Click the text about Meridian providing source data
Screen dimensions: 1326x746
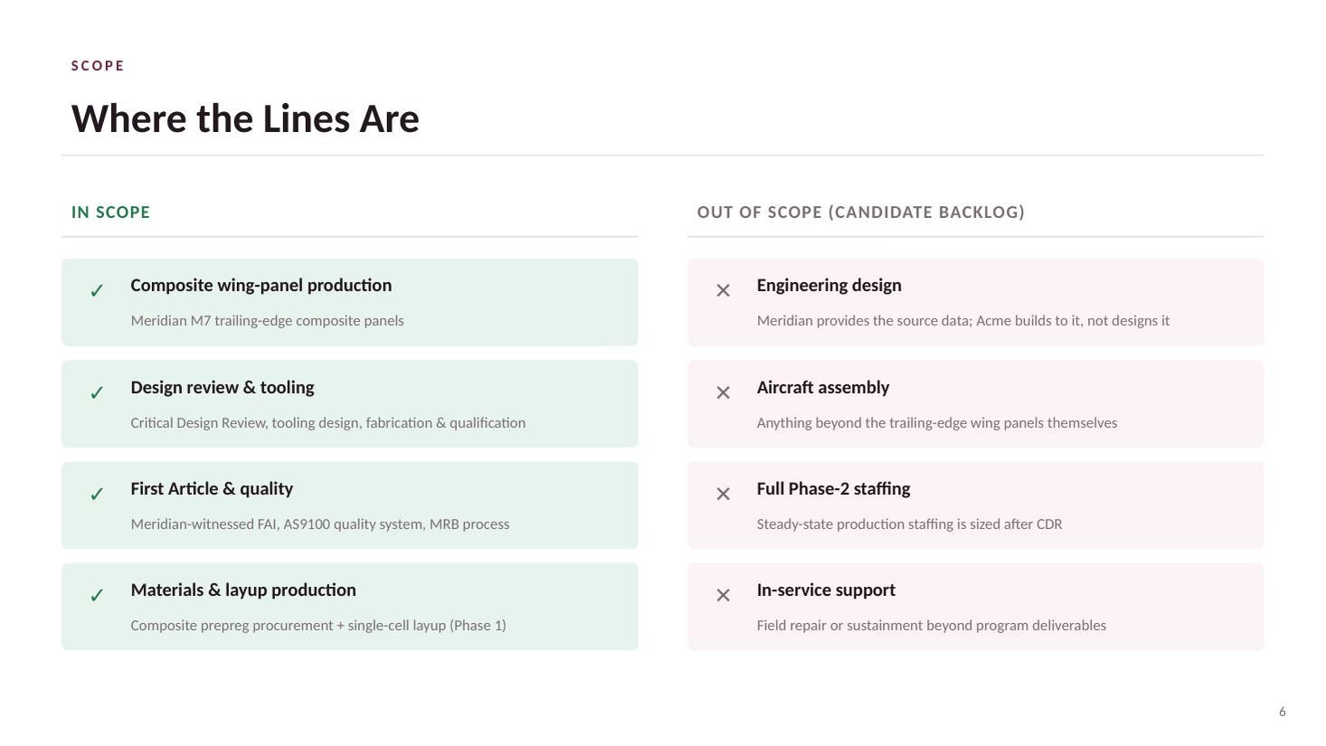tap(962, 320)
